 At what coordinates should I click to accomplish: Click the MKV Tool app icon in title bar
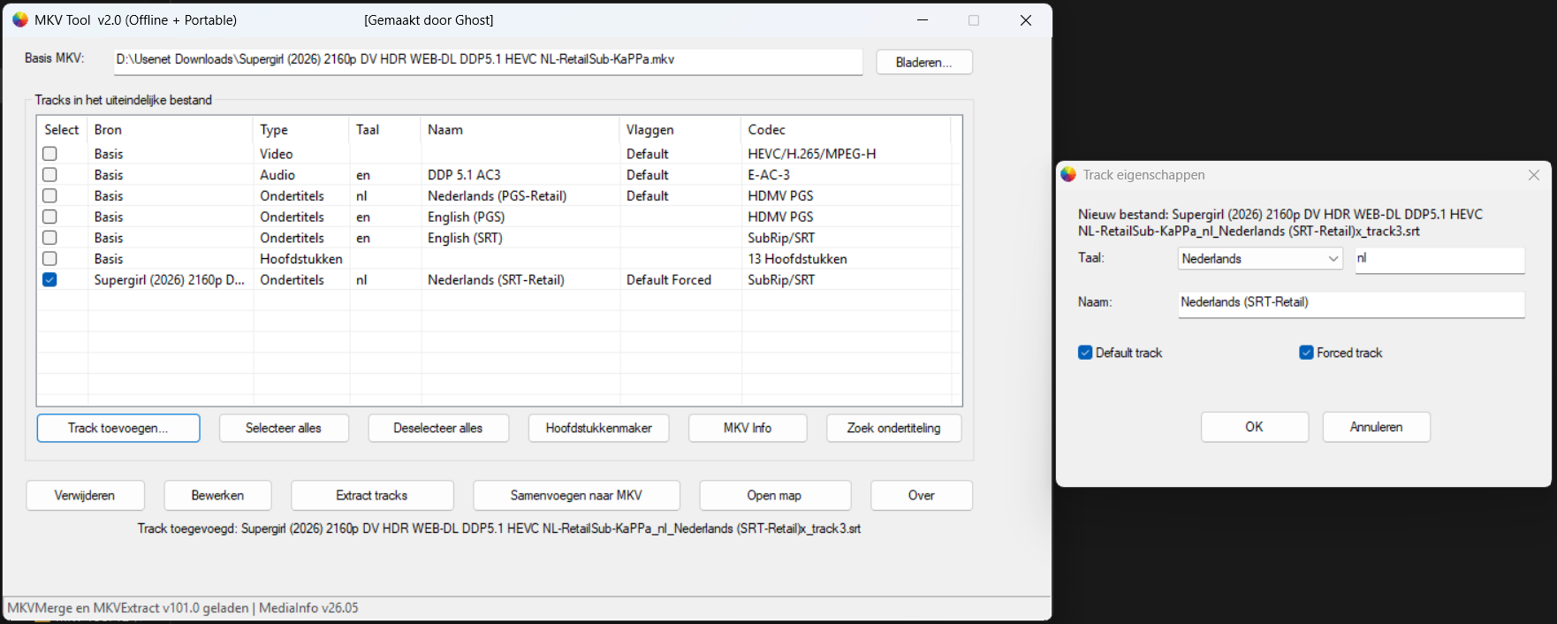coord(20,19)
